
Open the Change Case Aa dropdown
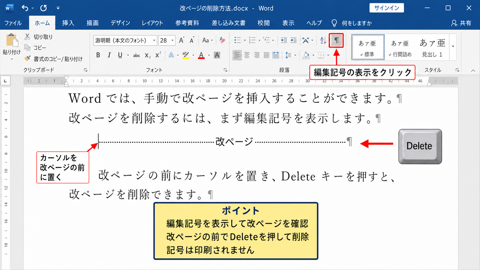(207, 40)
